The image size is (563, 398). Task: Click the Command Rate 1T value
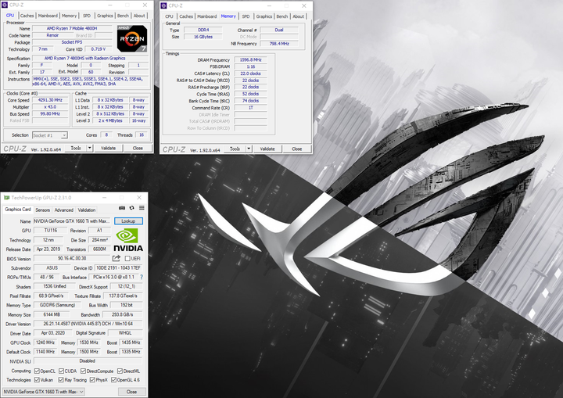pyautogui.click(x=251, y=108)
